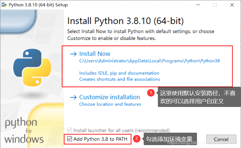
Task: Click the Install Python 3.8.10 (64-bit) heading
Action: [125, 21]
